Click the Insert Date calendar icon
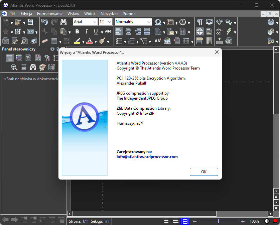This screenshot has width=280, height=225. click(x=170, y=22)
